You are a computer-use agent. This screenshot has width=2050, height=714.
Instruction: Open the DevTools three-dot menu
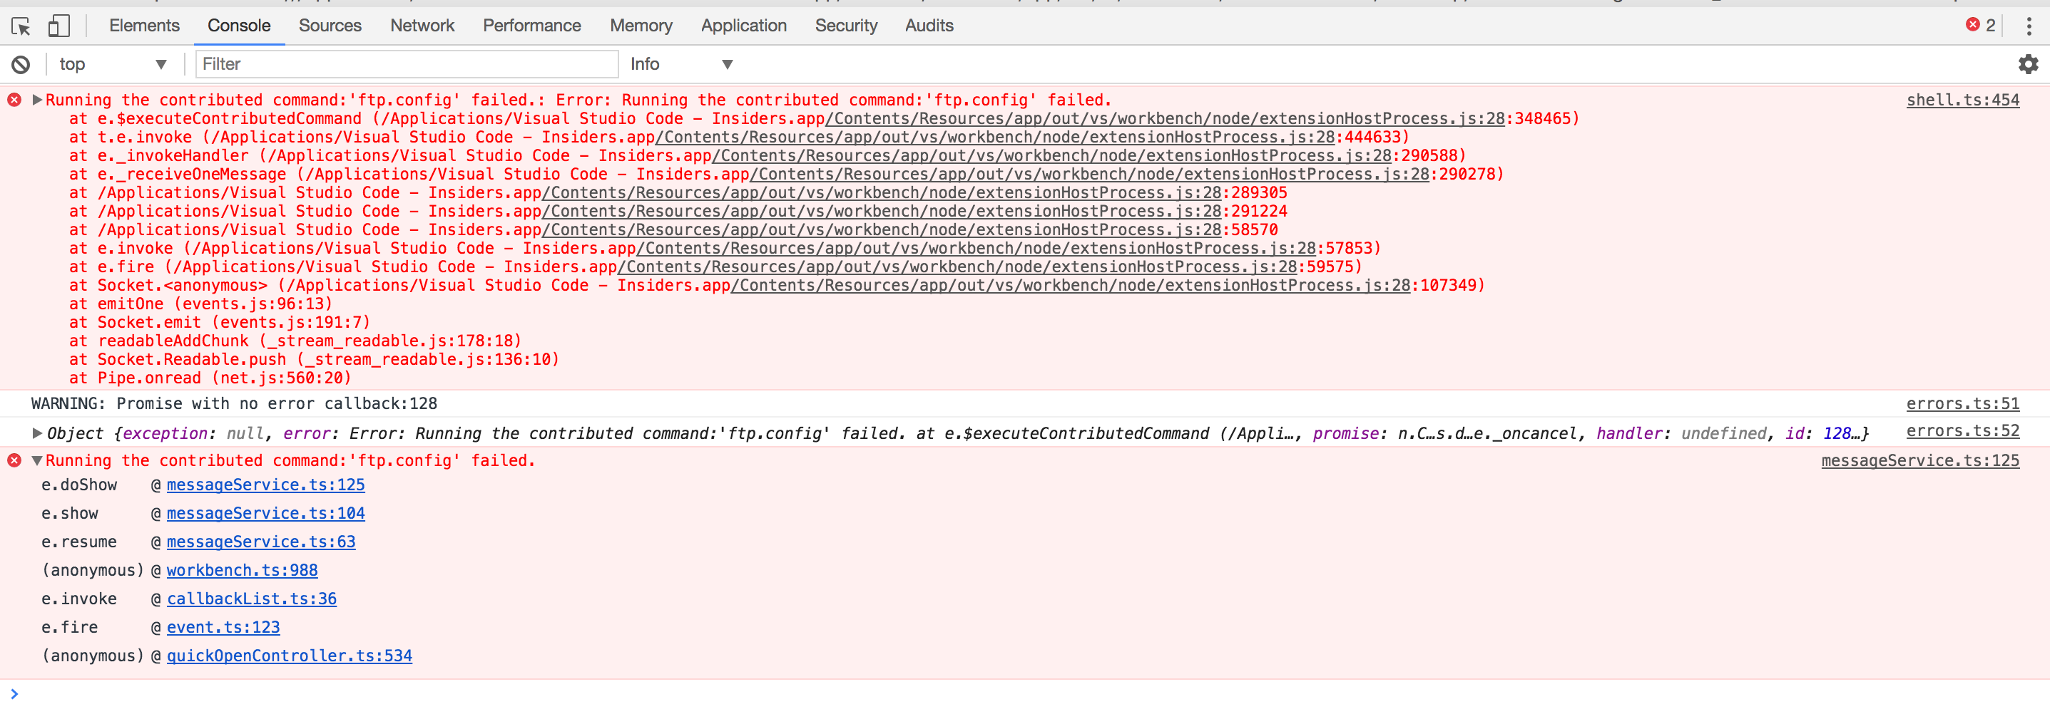pos(2029,26)
